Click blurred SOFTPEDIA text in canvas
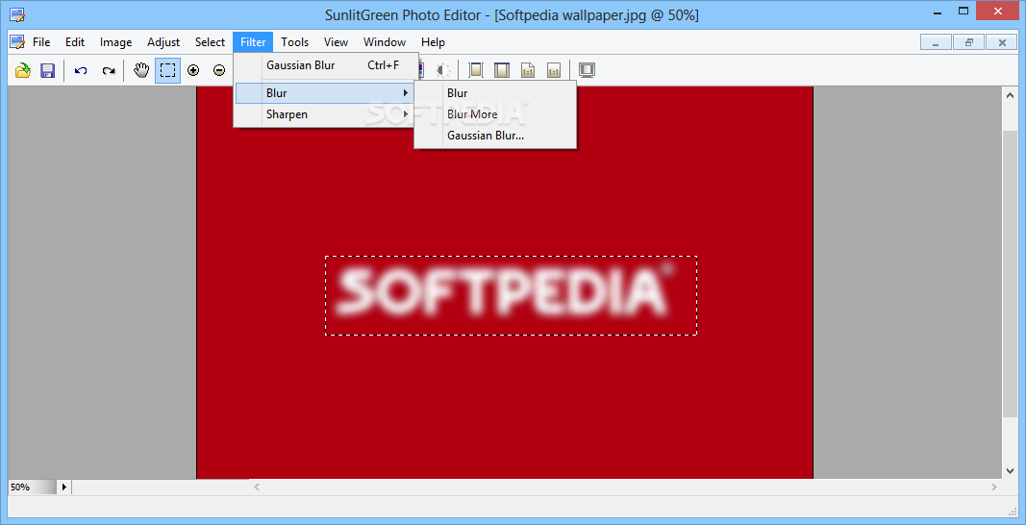This screenshot has height=525, width=1026. 504,290
